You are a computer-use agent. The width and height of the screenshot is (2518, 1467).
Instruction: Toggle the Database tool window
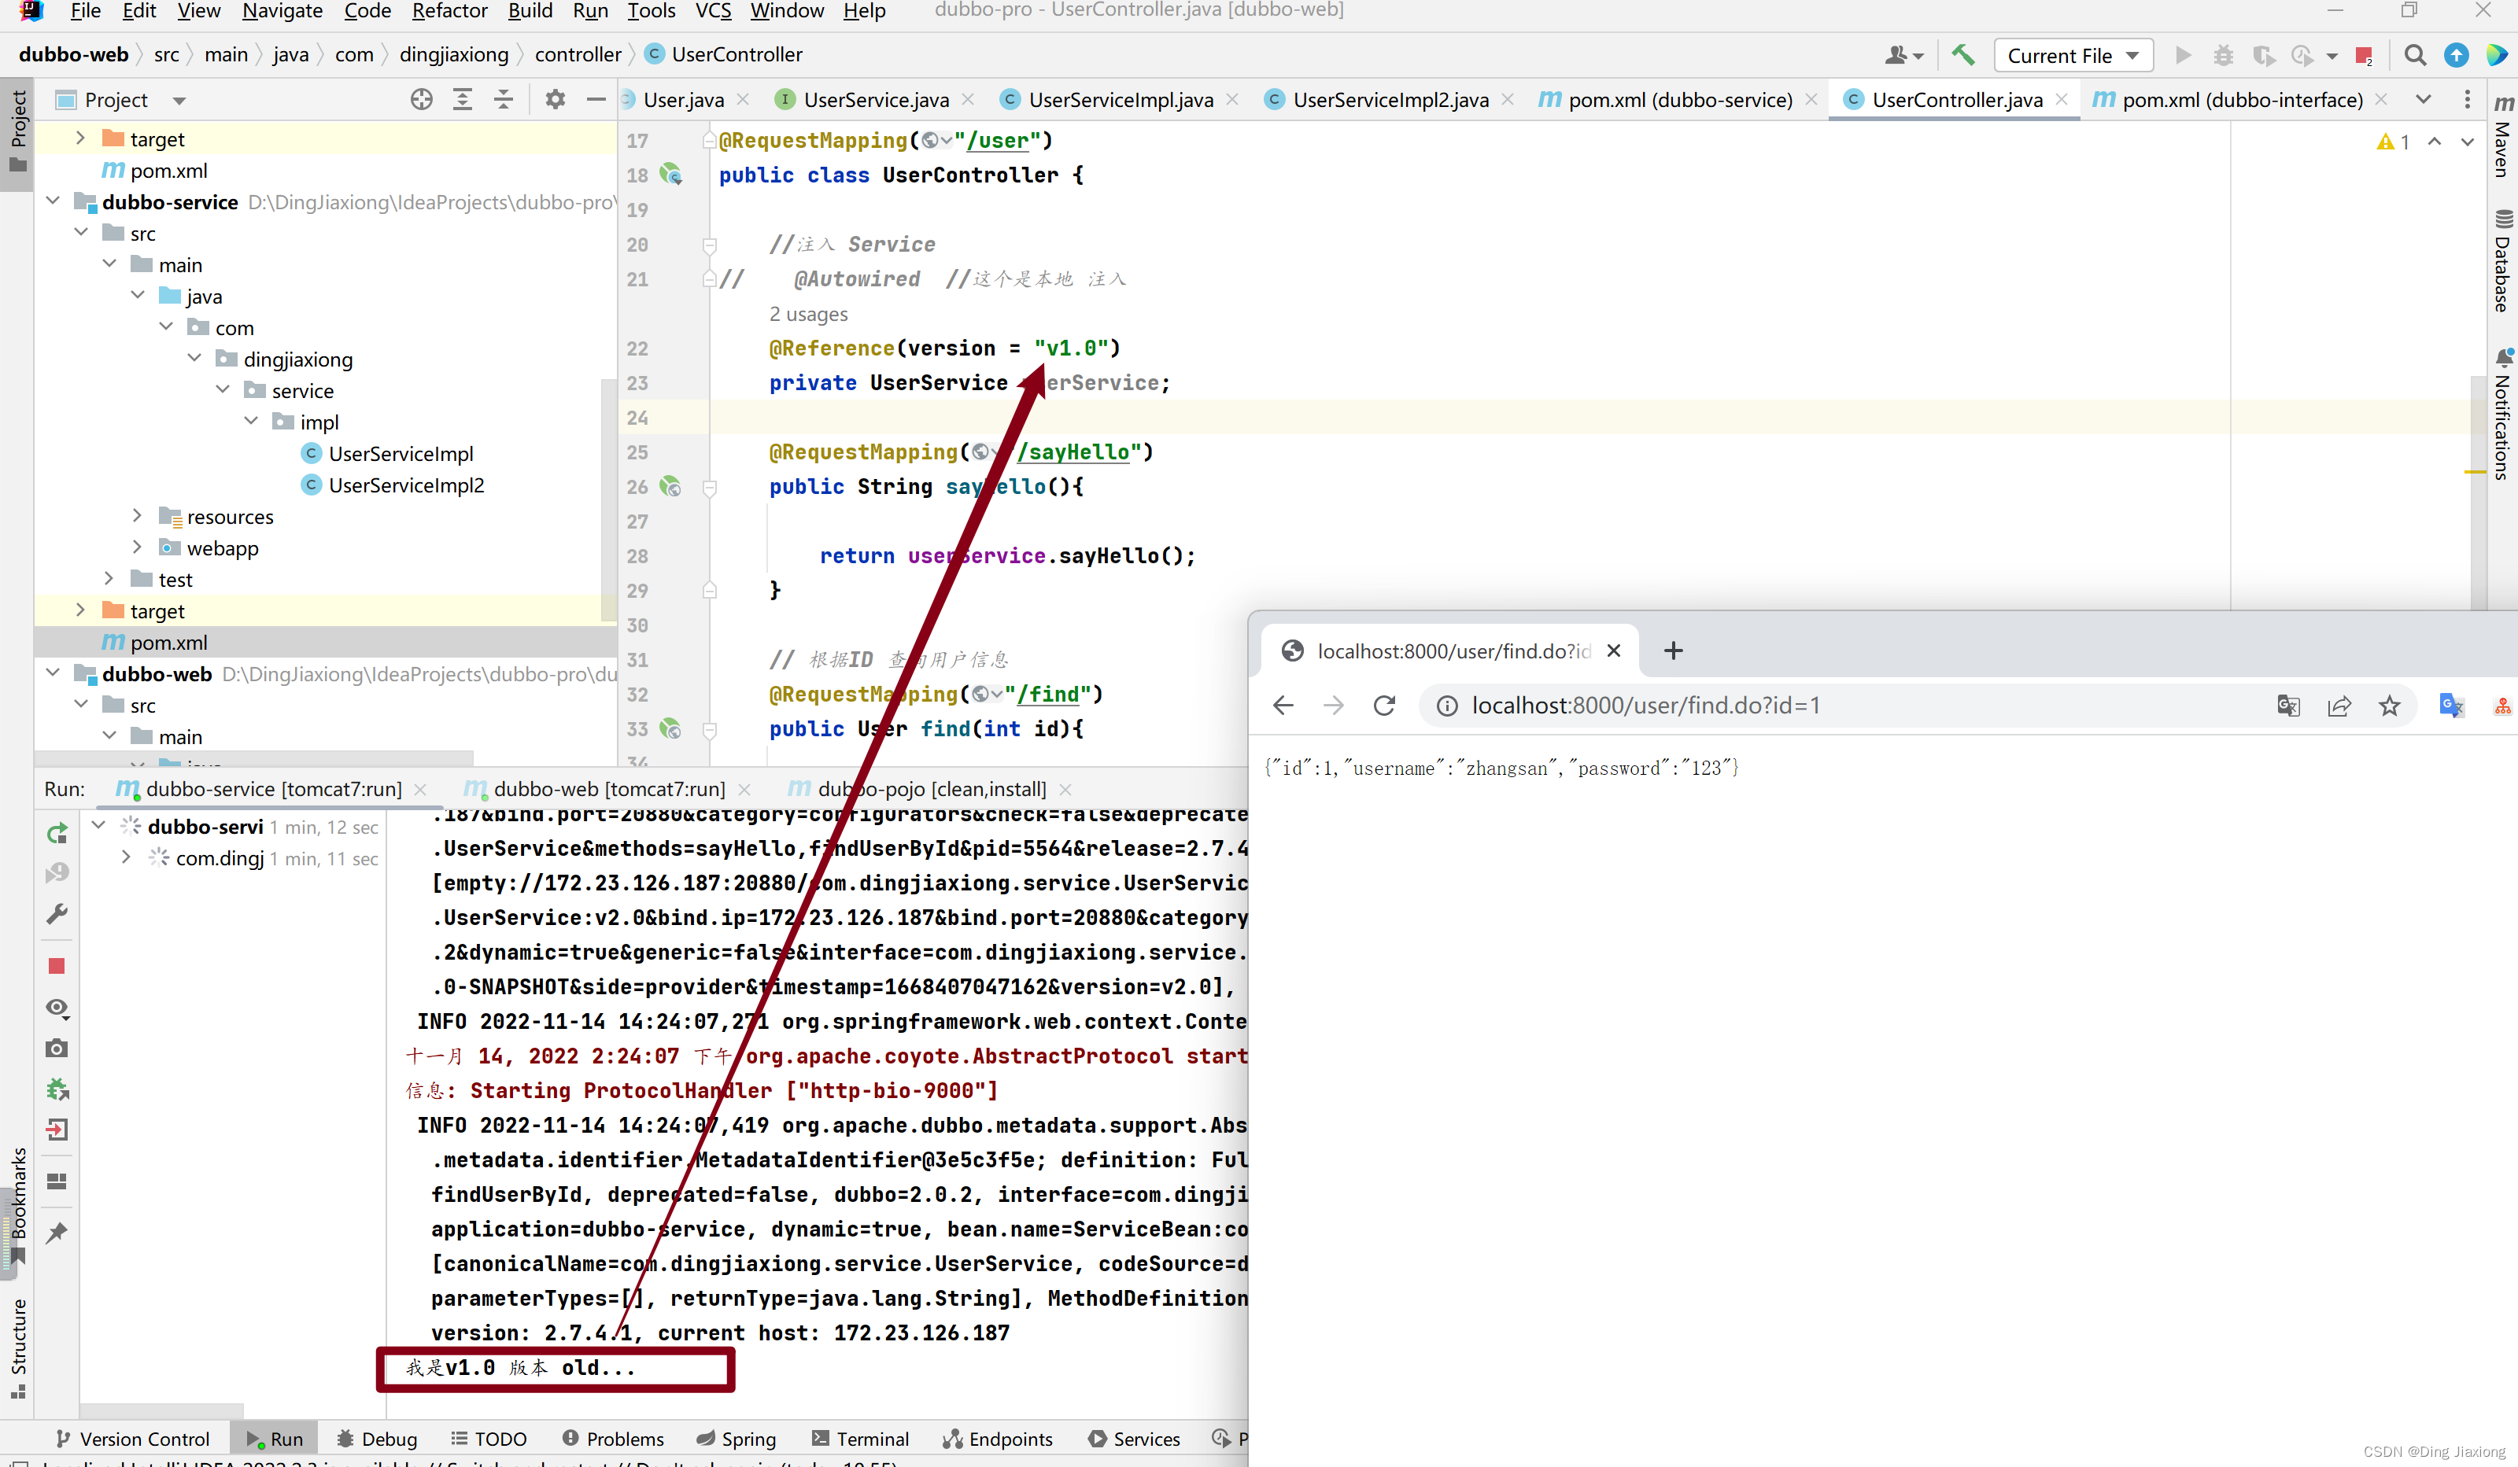tap(2502, 260)
